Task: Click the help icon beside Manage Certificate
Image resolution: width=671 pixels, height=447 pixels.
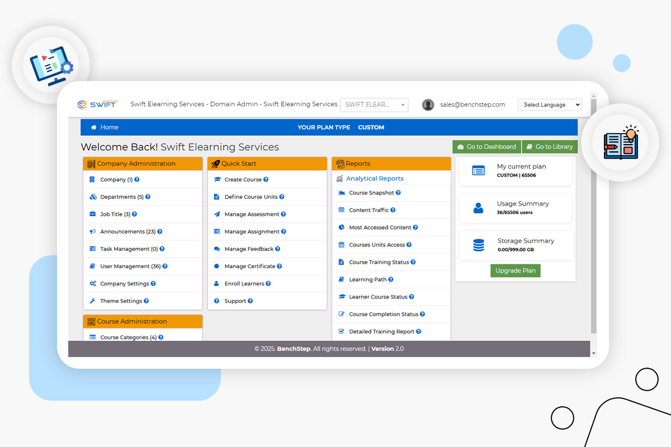Action: pyautogui.click(x=280, y=267)
